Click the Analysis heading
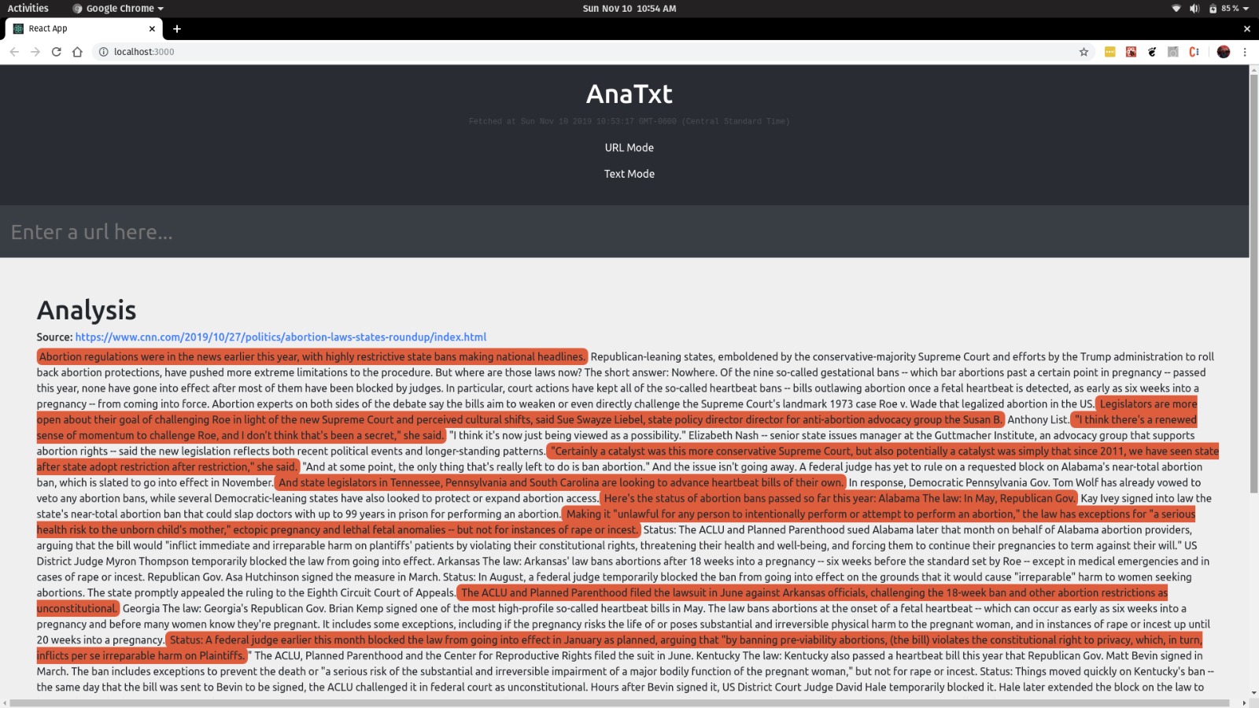Screen dimensions: 1259x708 tap(87, 310)
